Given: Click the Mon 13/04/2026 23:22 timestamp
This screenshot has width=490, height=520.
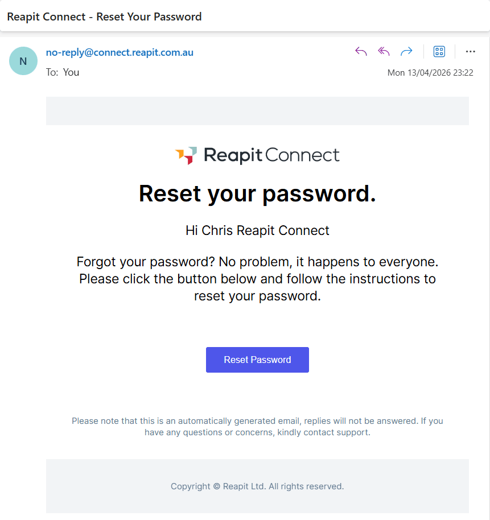Looking at the screenshot, I should click(x=430, y=73).
